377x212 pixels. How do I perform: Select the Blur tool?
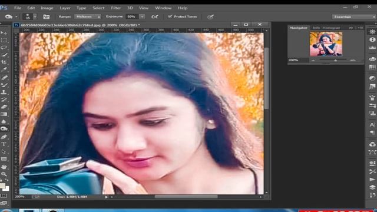(4, 122)
